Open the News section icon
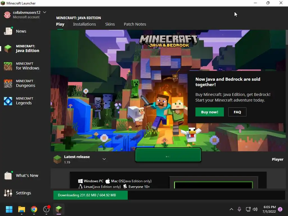Screen dimensions: 288x216 point(8,31)
